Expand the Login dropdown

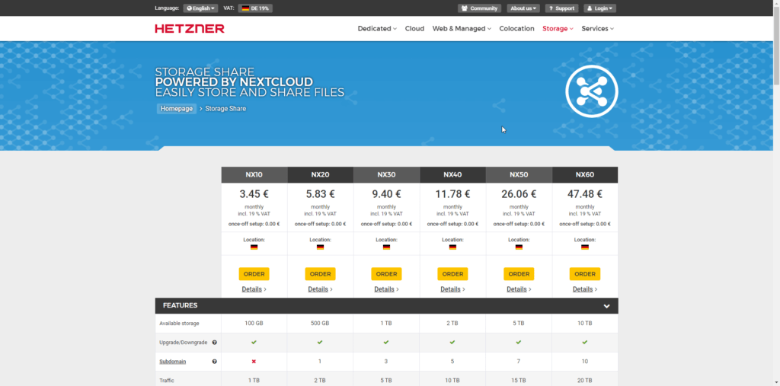click(x=600, y=8)
